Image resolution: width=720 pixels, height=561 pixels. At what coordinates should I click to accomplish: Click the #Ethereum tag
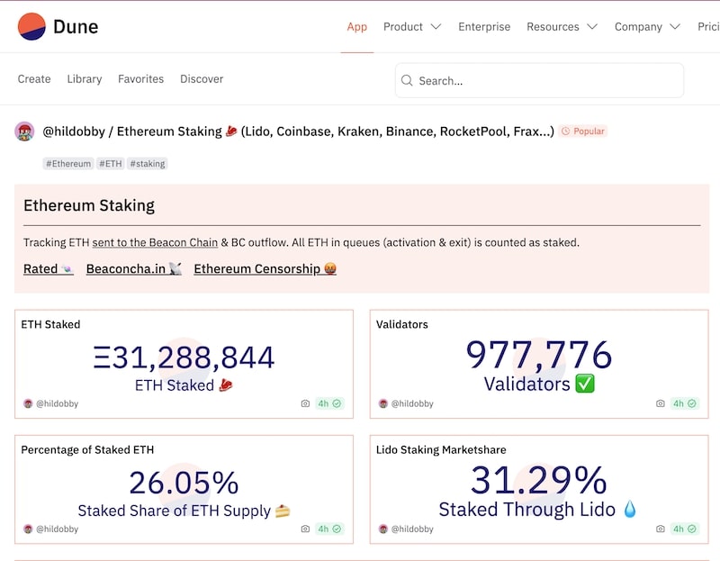(68, 164)
